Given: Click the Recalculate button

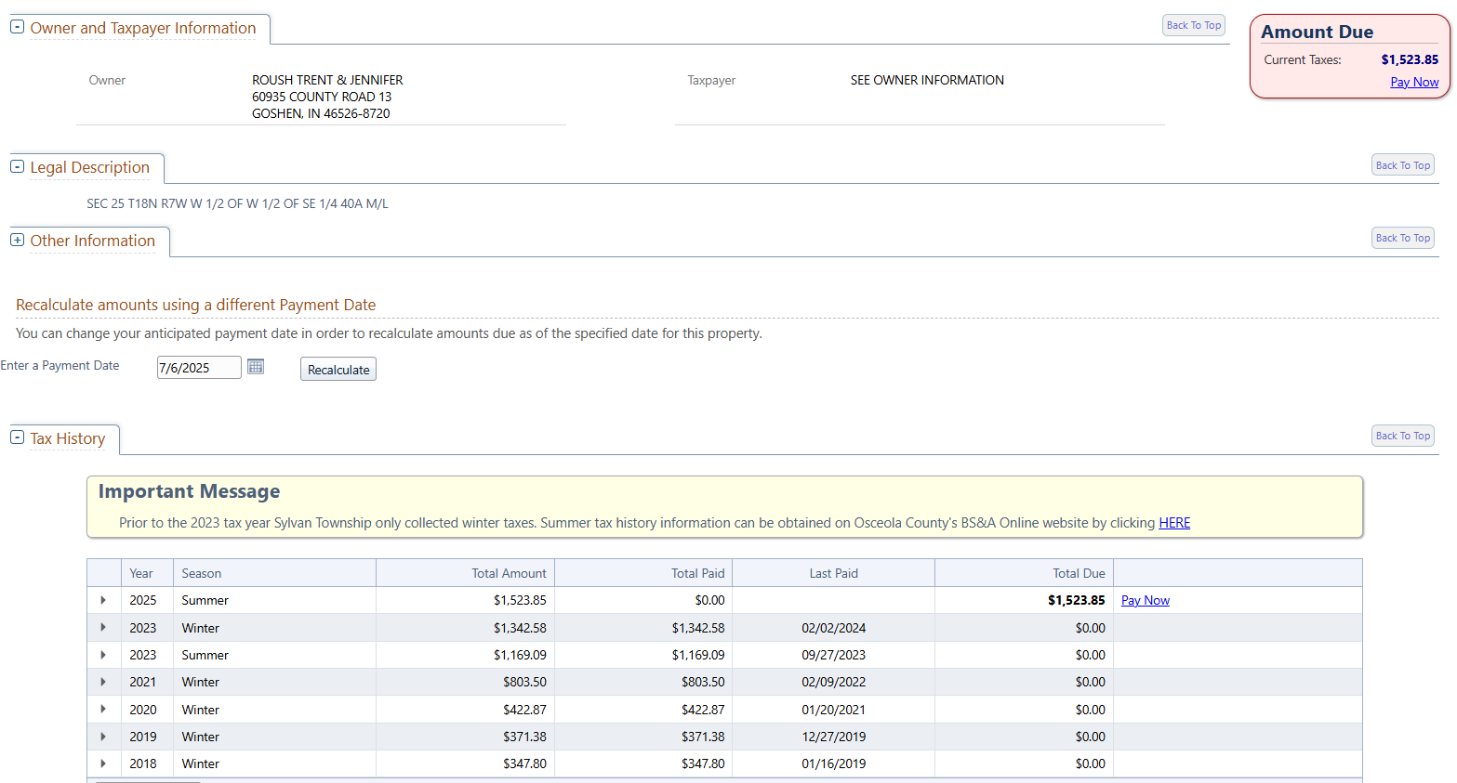Looking at the screenshot, I should [338, 370].
